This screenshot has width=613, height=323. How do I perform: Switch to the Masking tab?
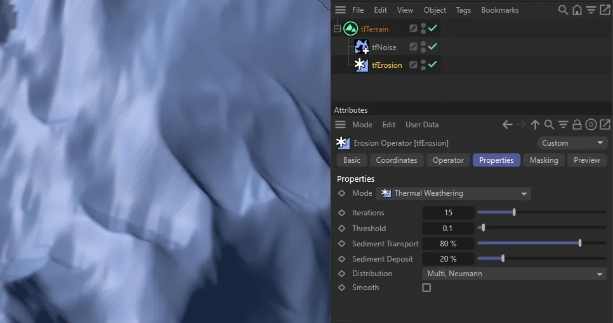click(x=544, y=160)
